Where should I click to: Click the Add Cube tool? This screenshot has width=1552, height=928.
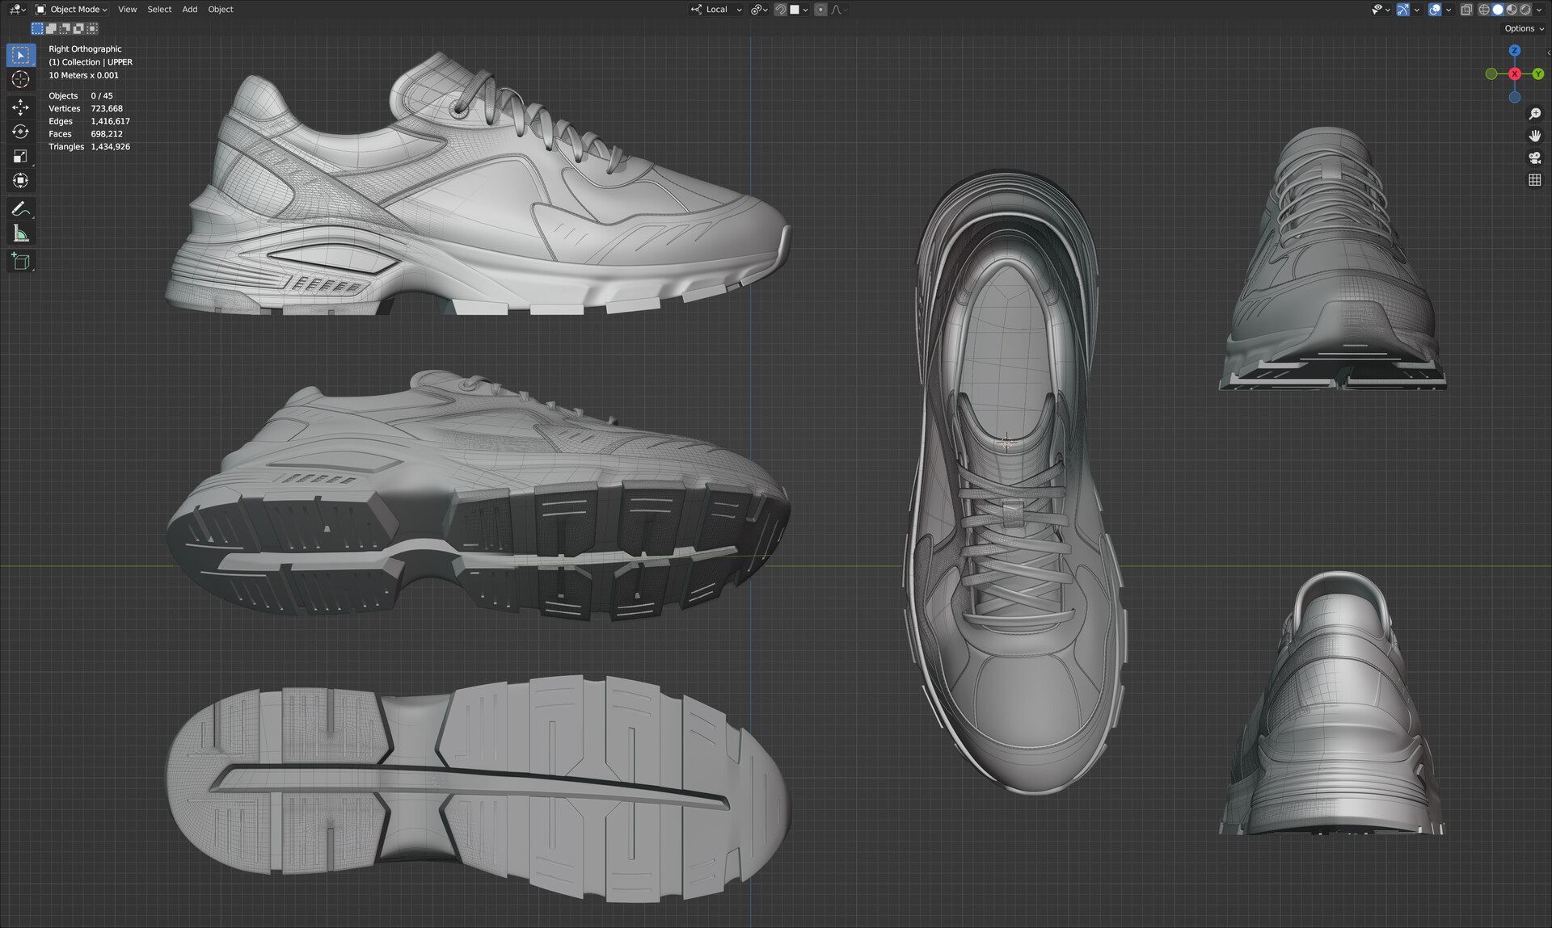20,262
